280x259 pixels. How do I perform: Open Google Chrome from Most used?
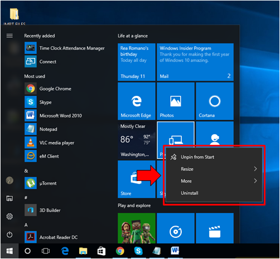pyautogui.click(x=48, y=89)
